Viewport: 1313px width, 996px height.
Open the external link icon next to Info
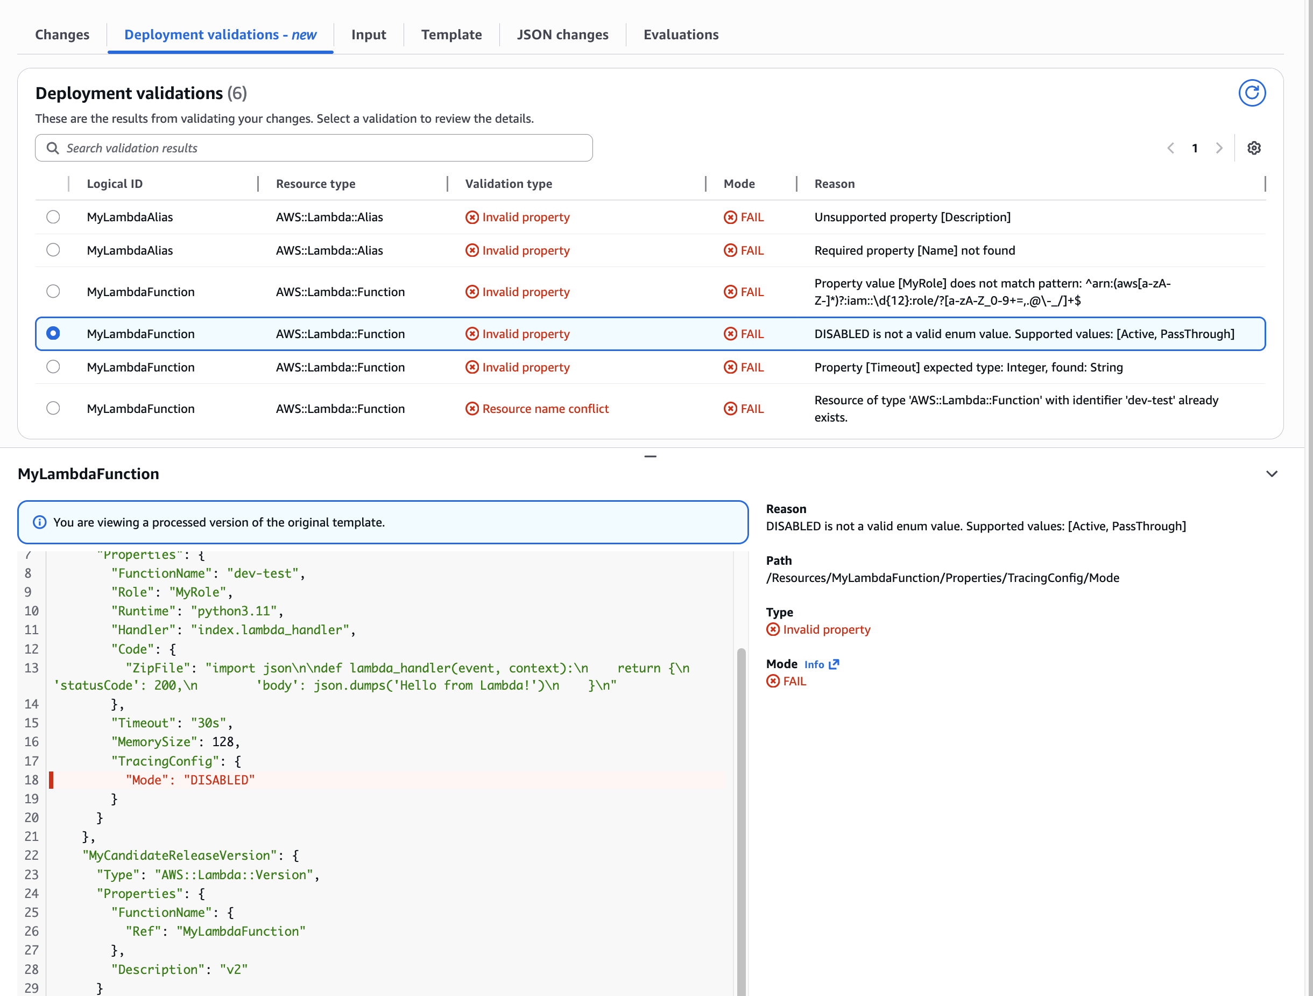(x=834, y=664)
